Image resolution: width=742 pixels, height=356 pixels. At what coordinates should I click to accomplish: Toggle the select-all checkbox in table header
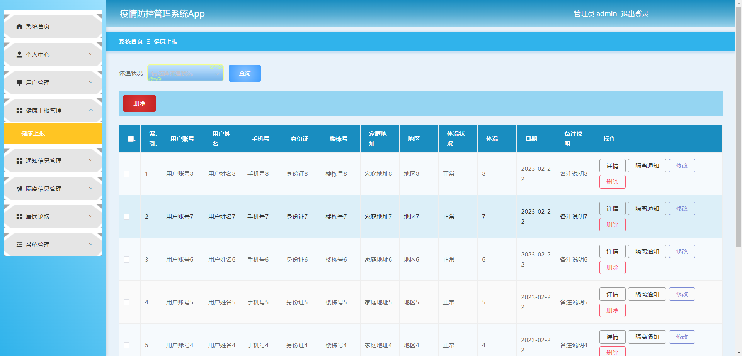(131, 139)
